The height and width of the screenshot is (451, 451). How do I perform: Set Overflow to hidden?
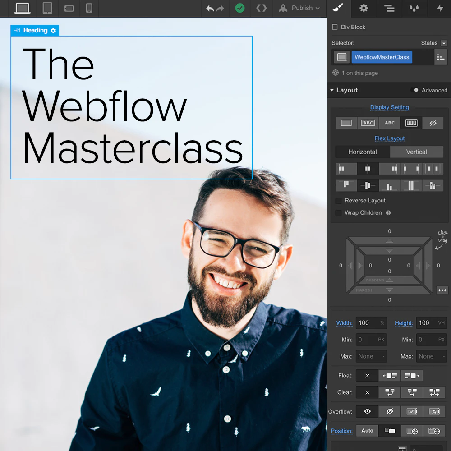click(390, 411)
